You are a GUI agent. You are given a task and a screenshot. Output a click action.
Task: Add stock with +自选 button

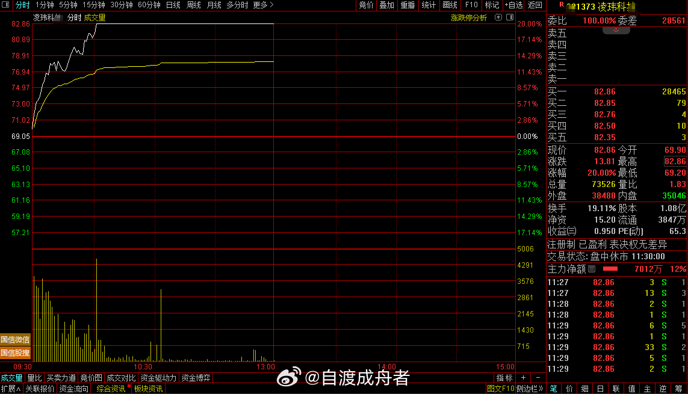coord(513,5)
